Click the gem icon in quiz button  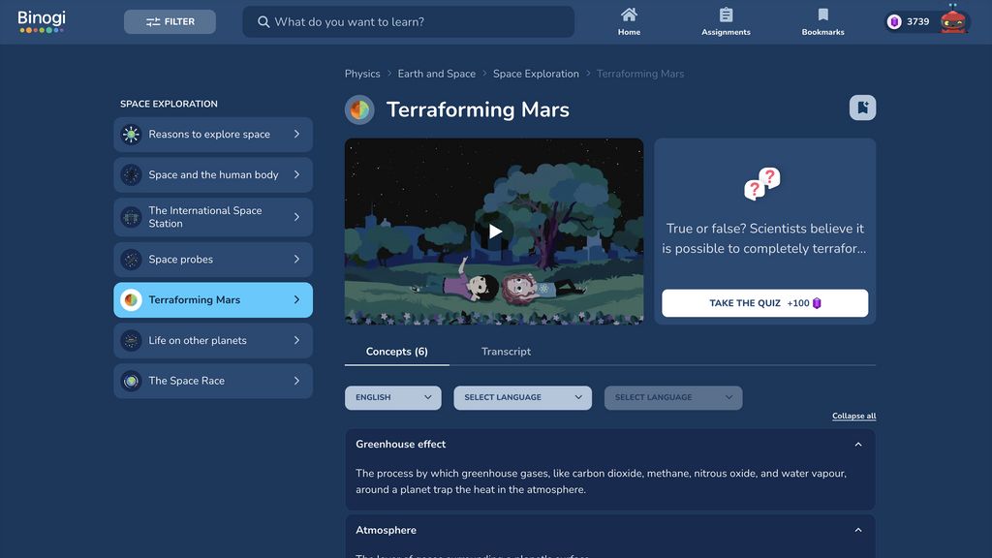tap(817, 303)
